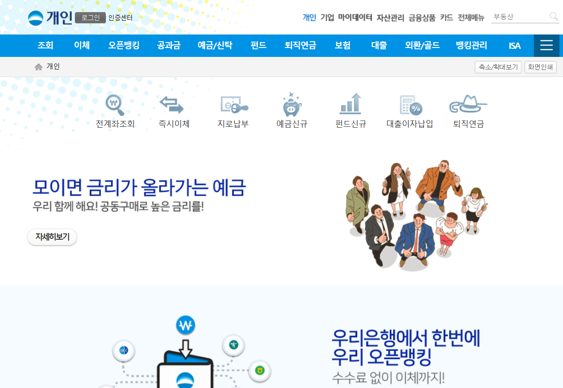This screenshot has width=563, height=388.
Task: Click the search magnifier icon
Action: (x=553, y=17)
